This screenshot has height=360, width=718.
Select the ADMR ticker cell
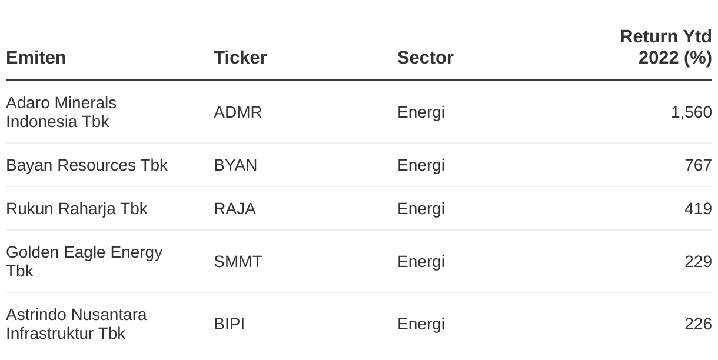(x=238, y=112)
